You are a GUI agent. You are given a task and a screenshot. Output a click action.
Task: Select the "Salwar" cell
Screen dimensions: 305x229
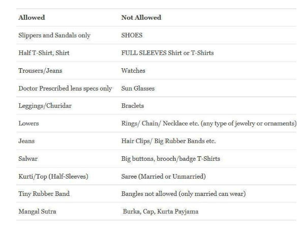point(28,159)
